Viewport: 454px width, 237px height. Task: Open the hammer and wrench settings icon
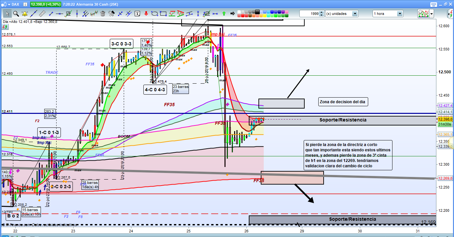pyautogui.click(x=111, y=14)
